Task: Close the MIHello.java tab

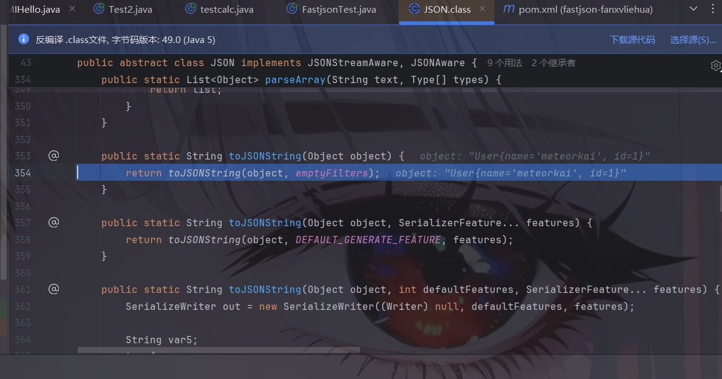Action: [x=72, y=9]
